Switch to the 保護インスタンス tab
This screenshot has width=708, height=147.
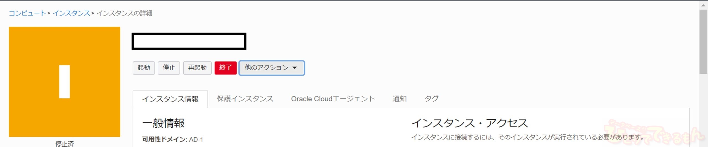245,99
